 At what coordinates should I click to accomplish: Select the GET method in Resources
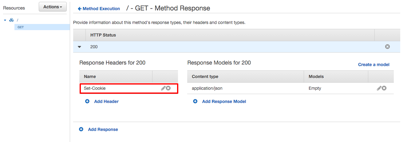(x=21, y=27)
